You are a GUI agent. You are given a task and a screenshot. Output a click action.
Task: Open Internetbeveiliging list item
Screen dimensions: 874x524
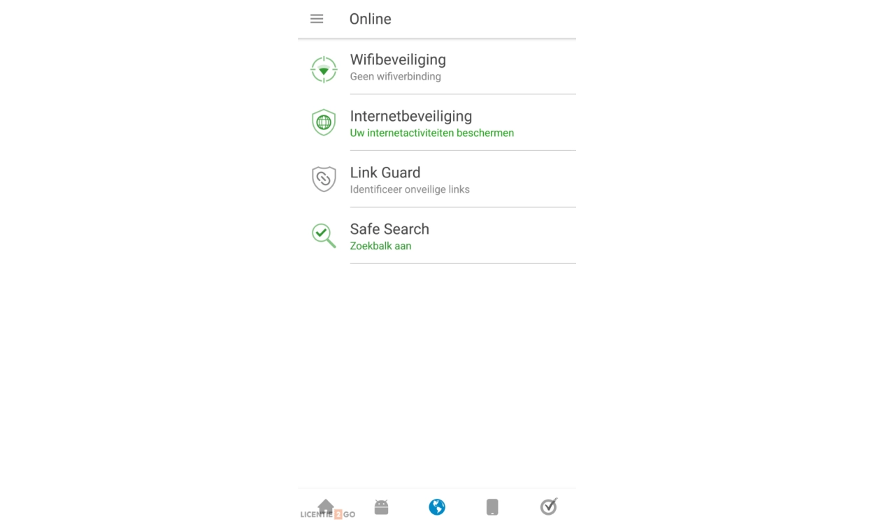tap(437, 123)
